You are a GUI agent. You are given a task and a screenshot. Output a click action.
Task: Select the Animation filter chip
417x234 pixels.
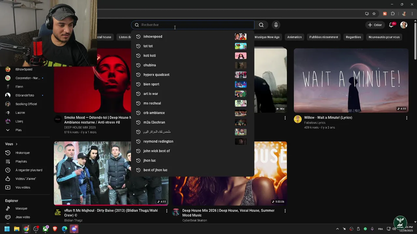tap(295, 37)
